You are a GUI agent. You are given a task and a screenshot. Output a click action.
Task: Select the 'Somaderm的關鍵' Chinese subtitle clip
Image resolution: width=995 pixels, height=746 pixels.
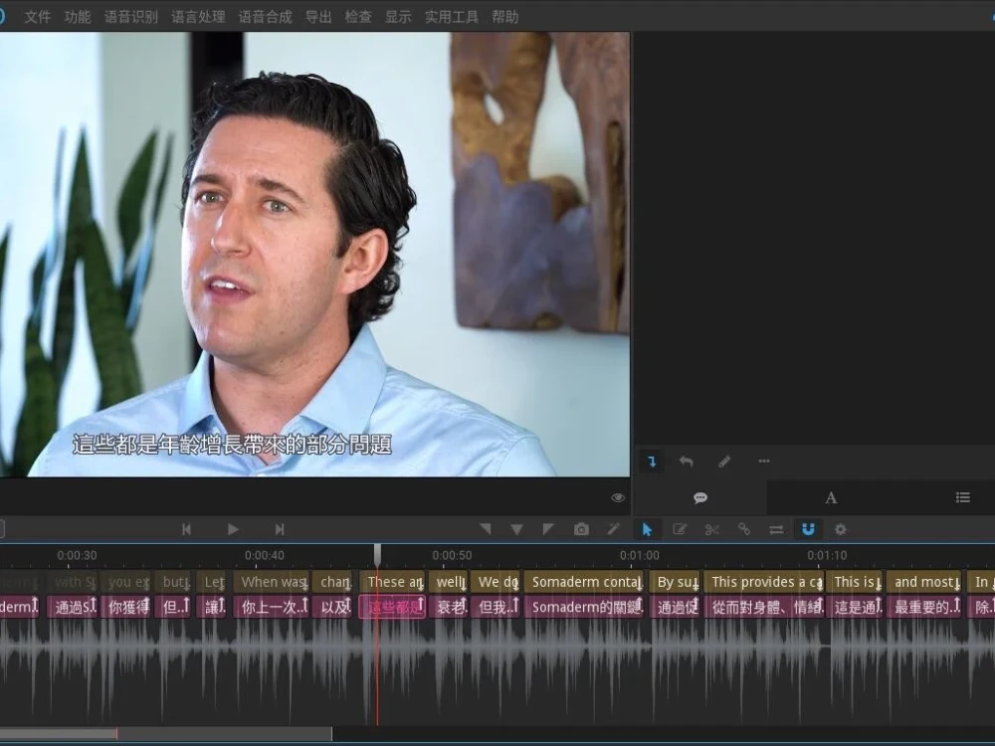click(584, 607)
